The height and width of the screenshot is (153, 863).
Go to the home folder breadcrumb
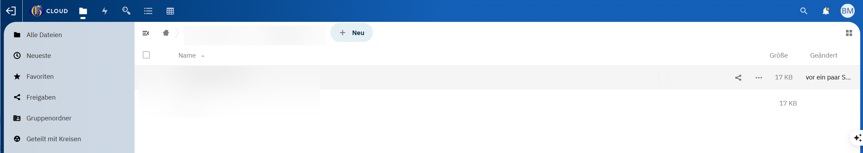[x=166, y=33]
